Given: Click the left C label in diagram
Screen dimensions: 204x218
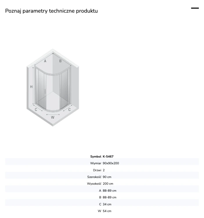Looking at the screenshot, I should pyautogui.click(x=36, y=110).
